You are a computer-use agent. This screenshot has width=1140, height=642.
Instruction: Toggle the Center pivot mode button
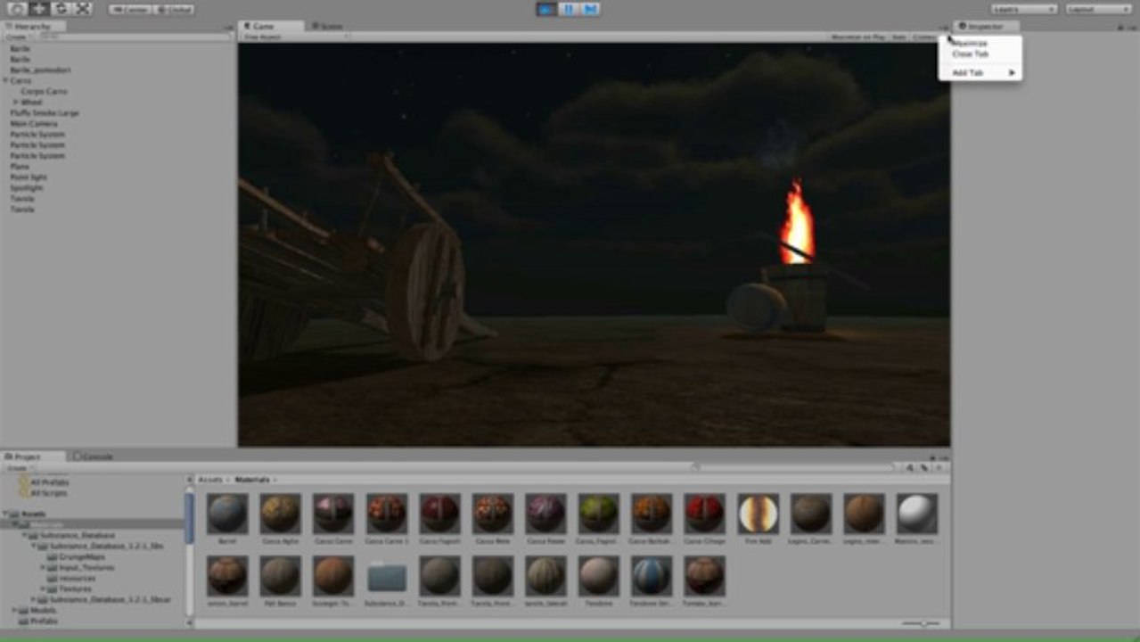click(130, 9)
